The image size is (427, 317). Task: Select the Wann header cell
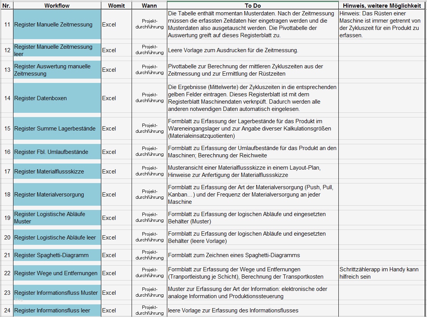click(149, 5)
